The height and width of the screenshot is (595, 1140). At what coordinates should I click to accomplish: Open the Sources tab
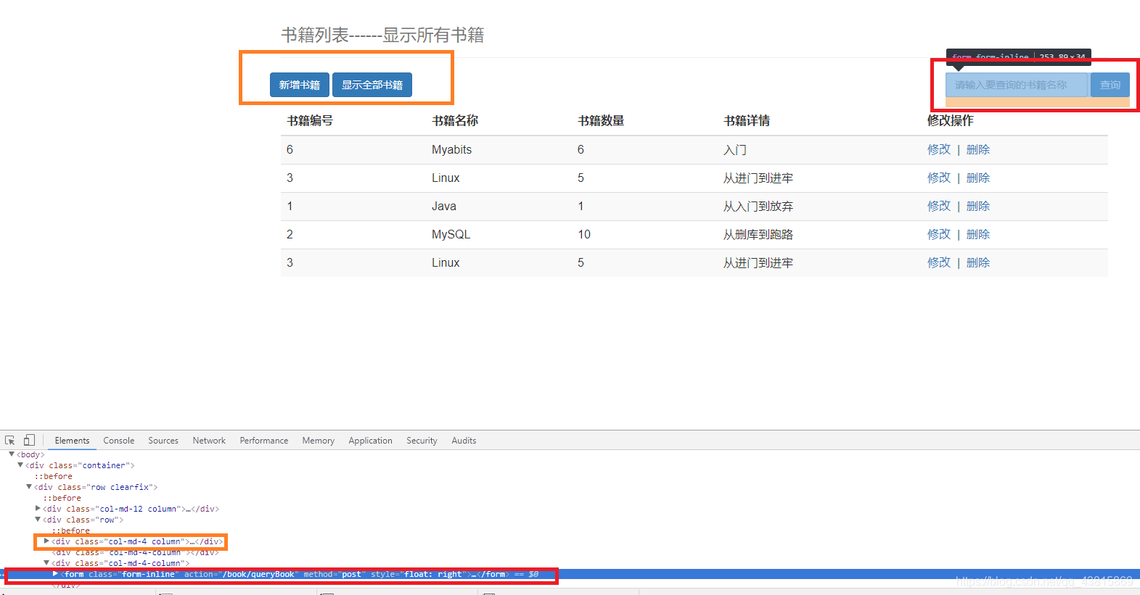(163, 440)
